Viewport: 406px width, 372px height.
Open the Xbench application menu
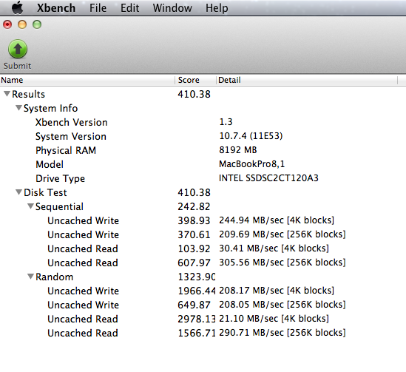pyautogui.click(x=56, y=8)
